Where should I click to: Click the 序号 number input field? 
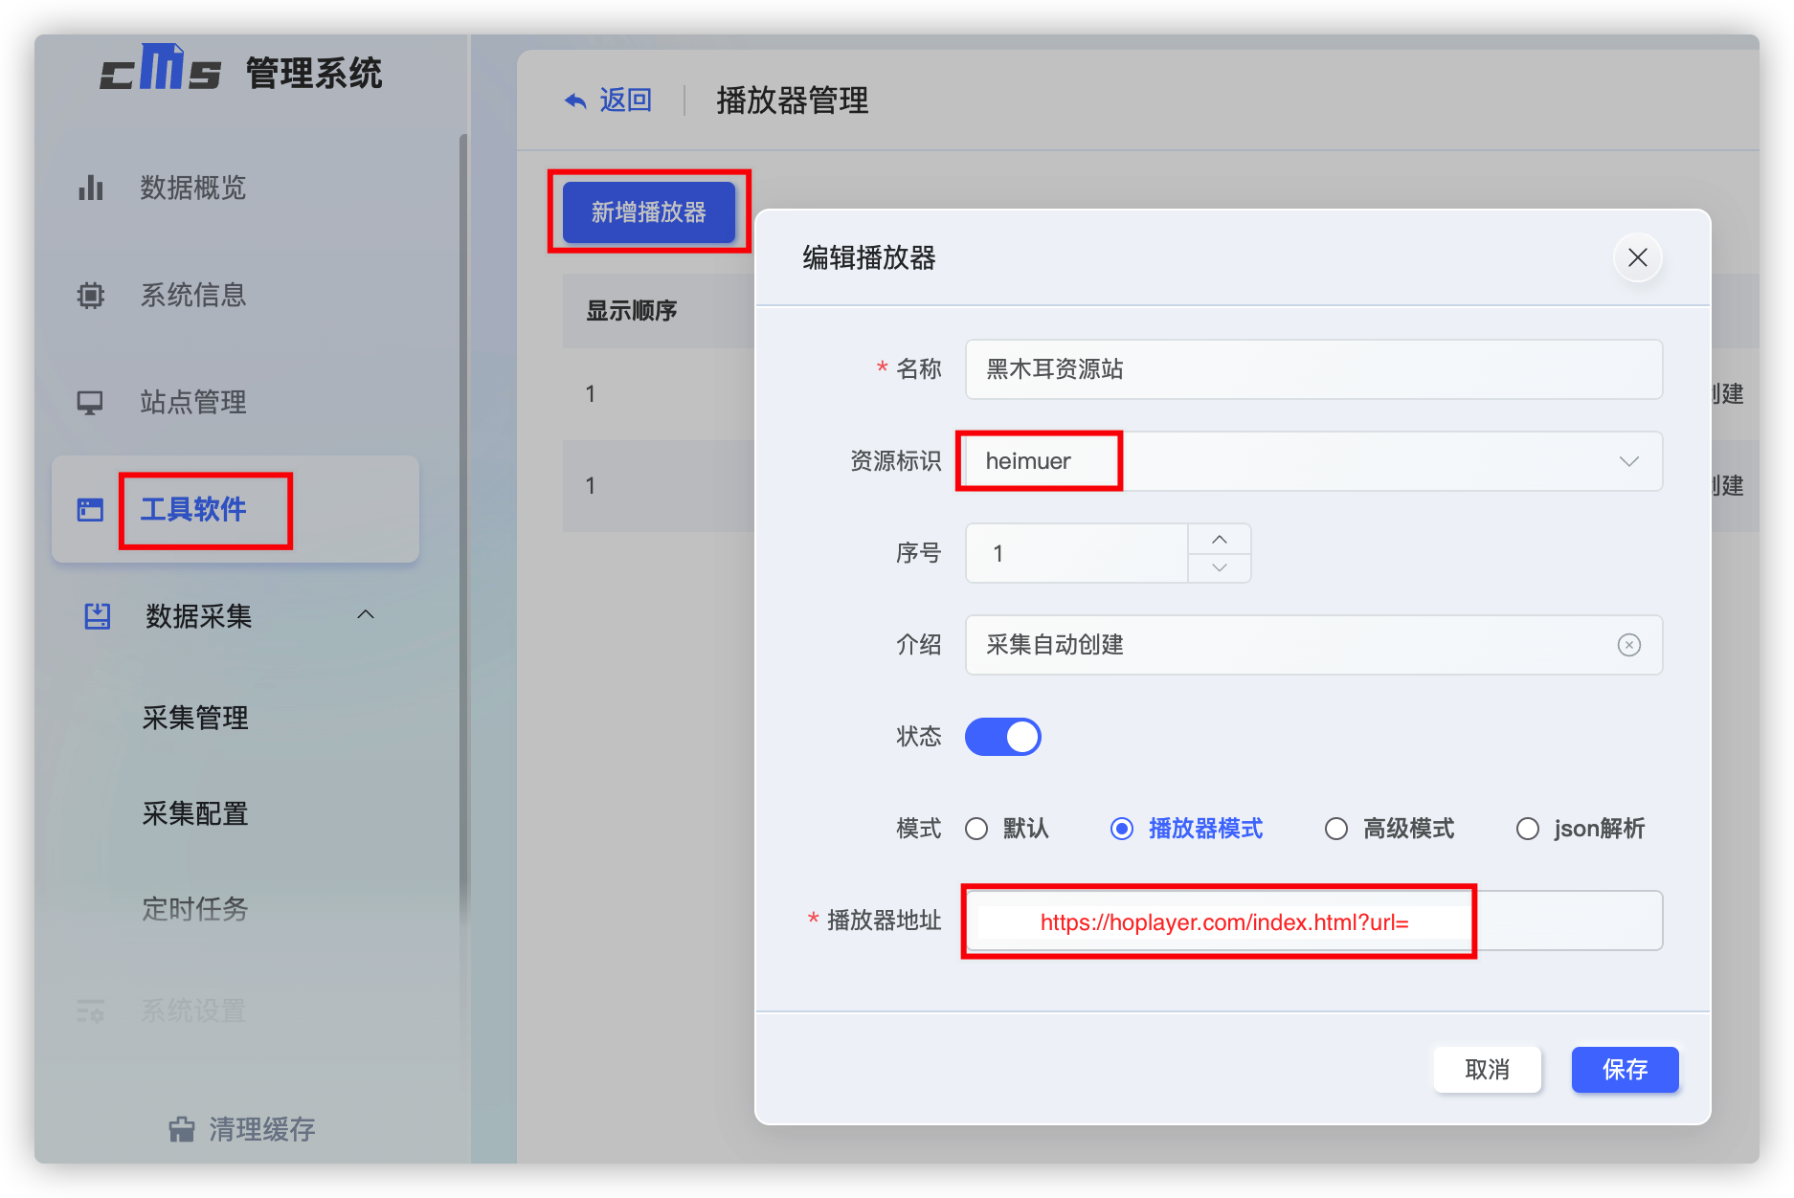pos(1077,553)
